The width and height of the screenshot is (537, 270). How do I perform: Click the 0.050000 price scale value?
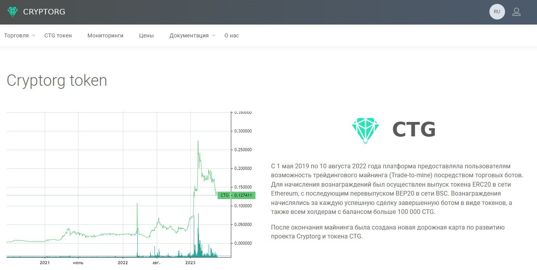click(243, 224)
